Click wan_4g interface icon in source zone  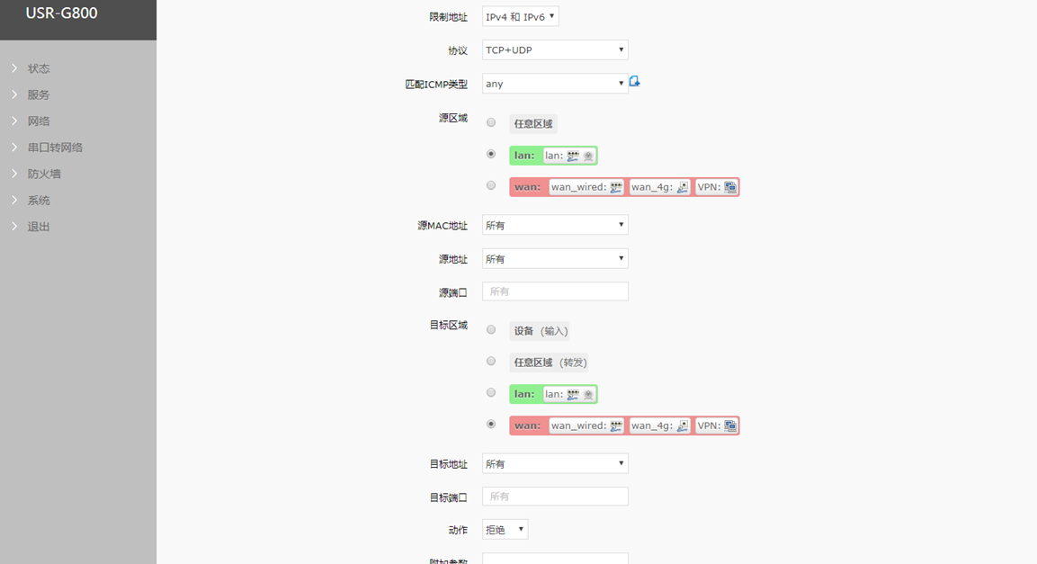683,187
